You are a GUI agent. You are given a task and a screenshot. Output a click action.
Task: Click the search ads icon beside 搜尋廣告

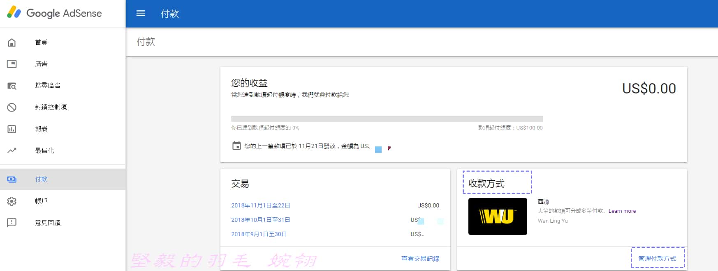(12, 86)
